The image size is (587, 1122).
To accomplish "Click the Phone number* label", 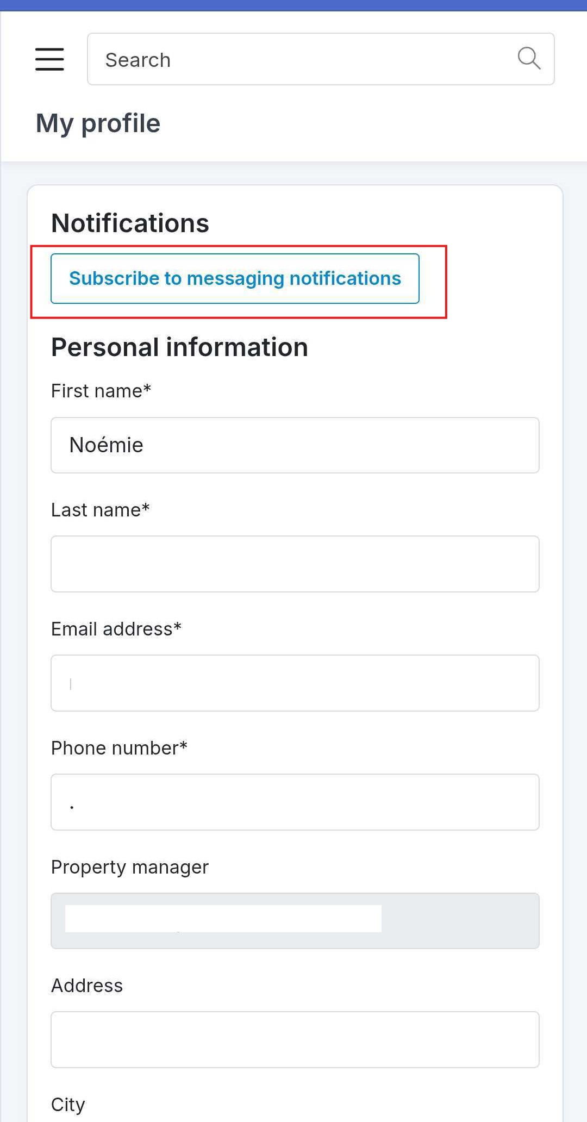I will tap(119, 748).
